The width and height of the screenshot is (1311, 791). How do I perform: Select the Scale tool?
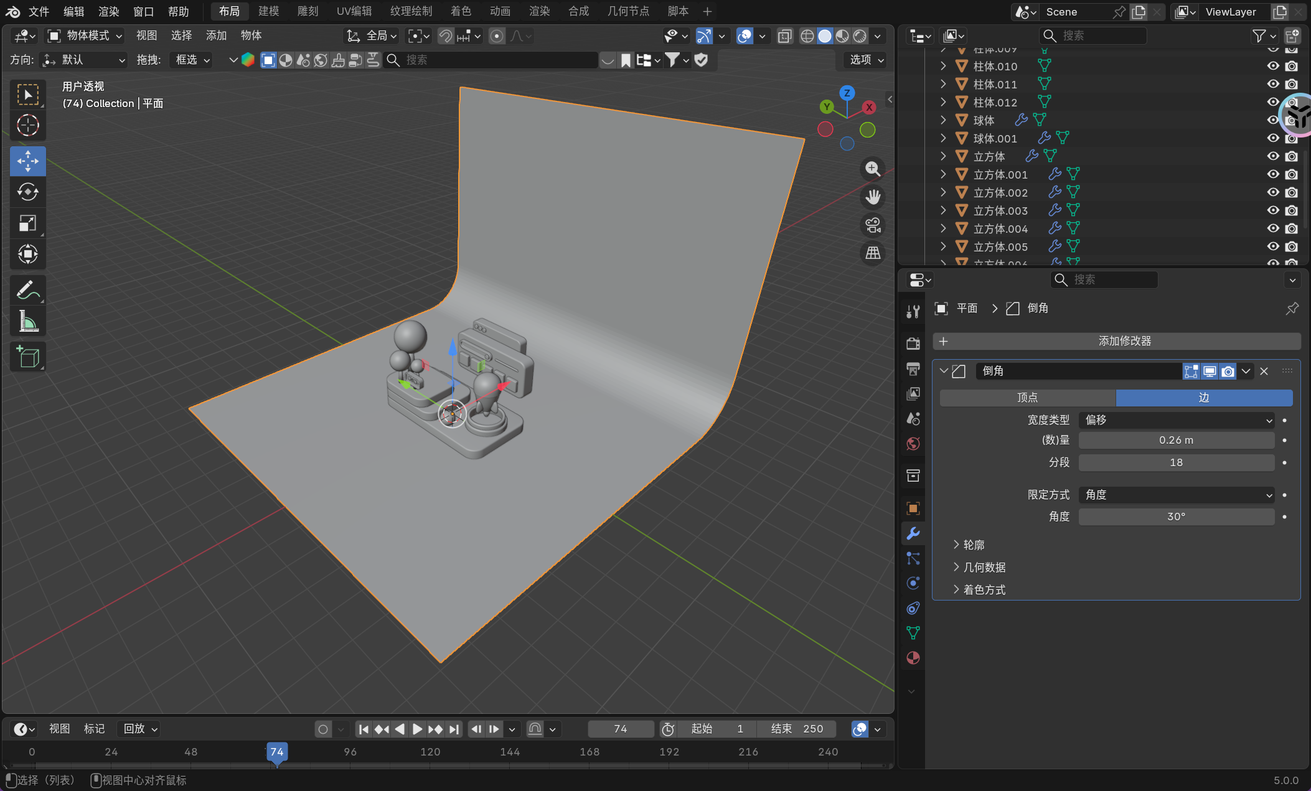tap(28, 223)
